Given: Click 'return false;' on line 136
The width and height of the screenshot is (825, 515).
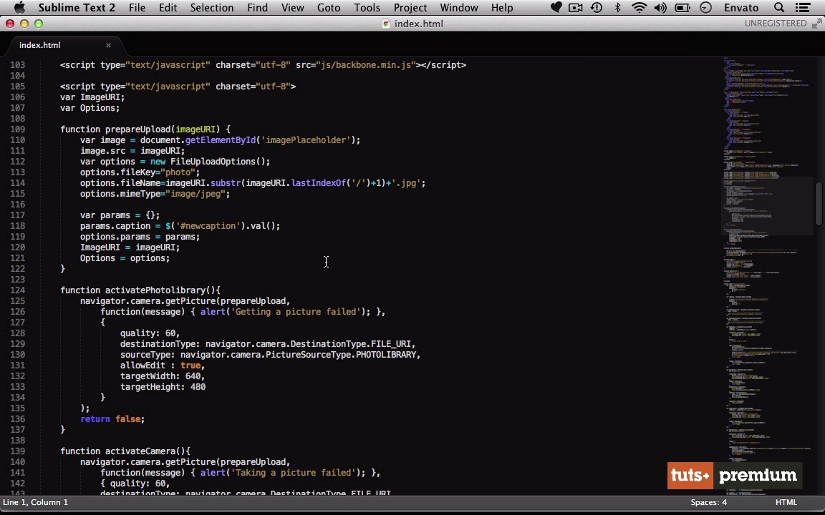Looking at the screenshot, I should [x=112, y=419].
